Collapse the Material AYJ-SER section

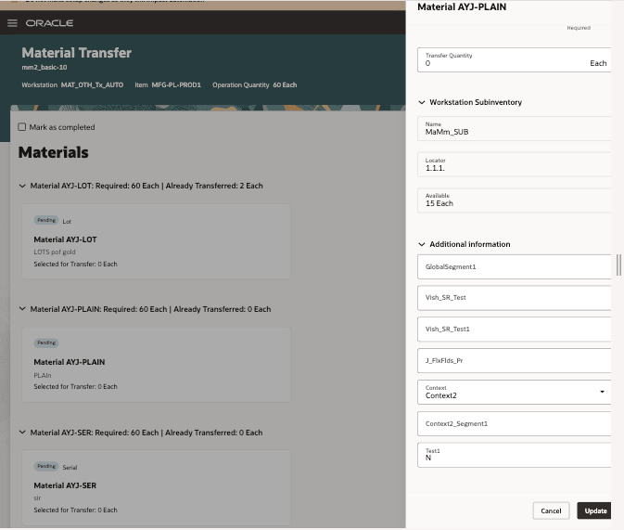tap(22, 433)
